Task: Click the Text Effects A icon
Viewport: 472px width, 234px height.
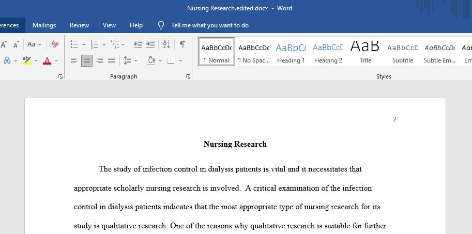Action: pyautogui.click(x=7, y=60)
